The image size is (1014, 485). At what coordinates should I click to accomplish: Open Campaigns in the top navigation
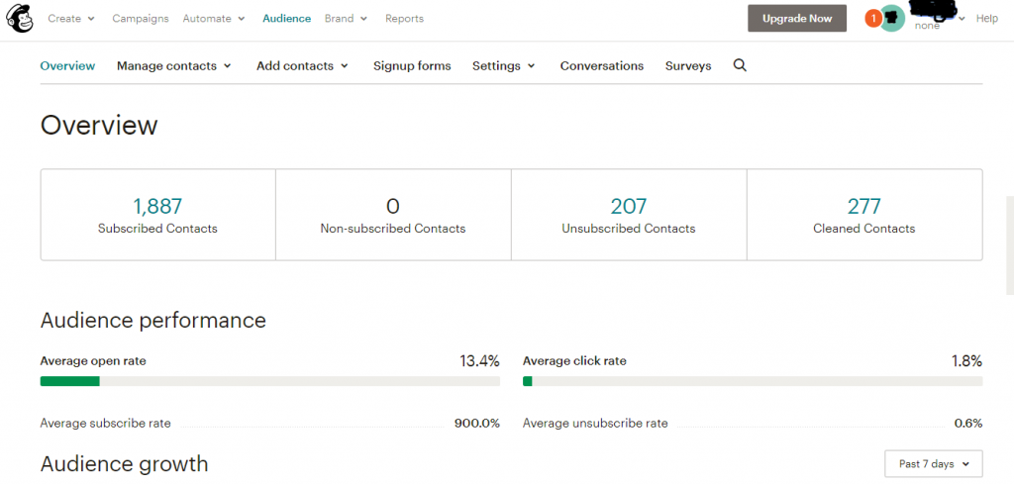pyautogui.click(x=141, y=19)
